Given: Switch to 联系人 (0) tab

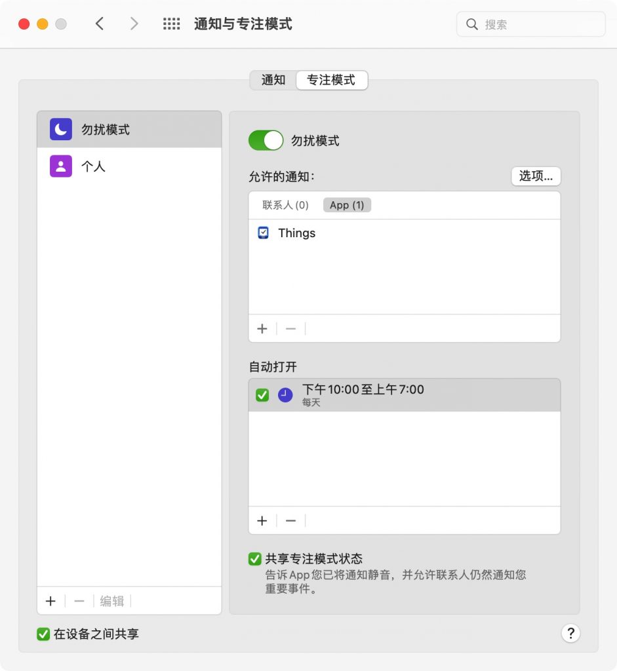Looking at the screenshot, I should [x=285, y=205].
